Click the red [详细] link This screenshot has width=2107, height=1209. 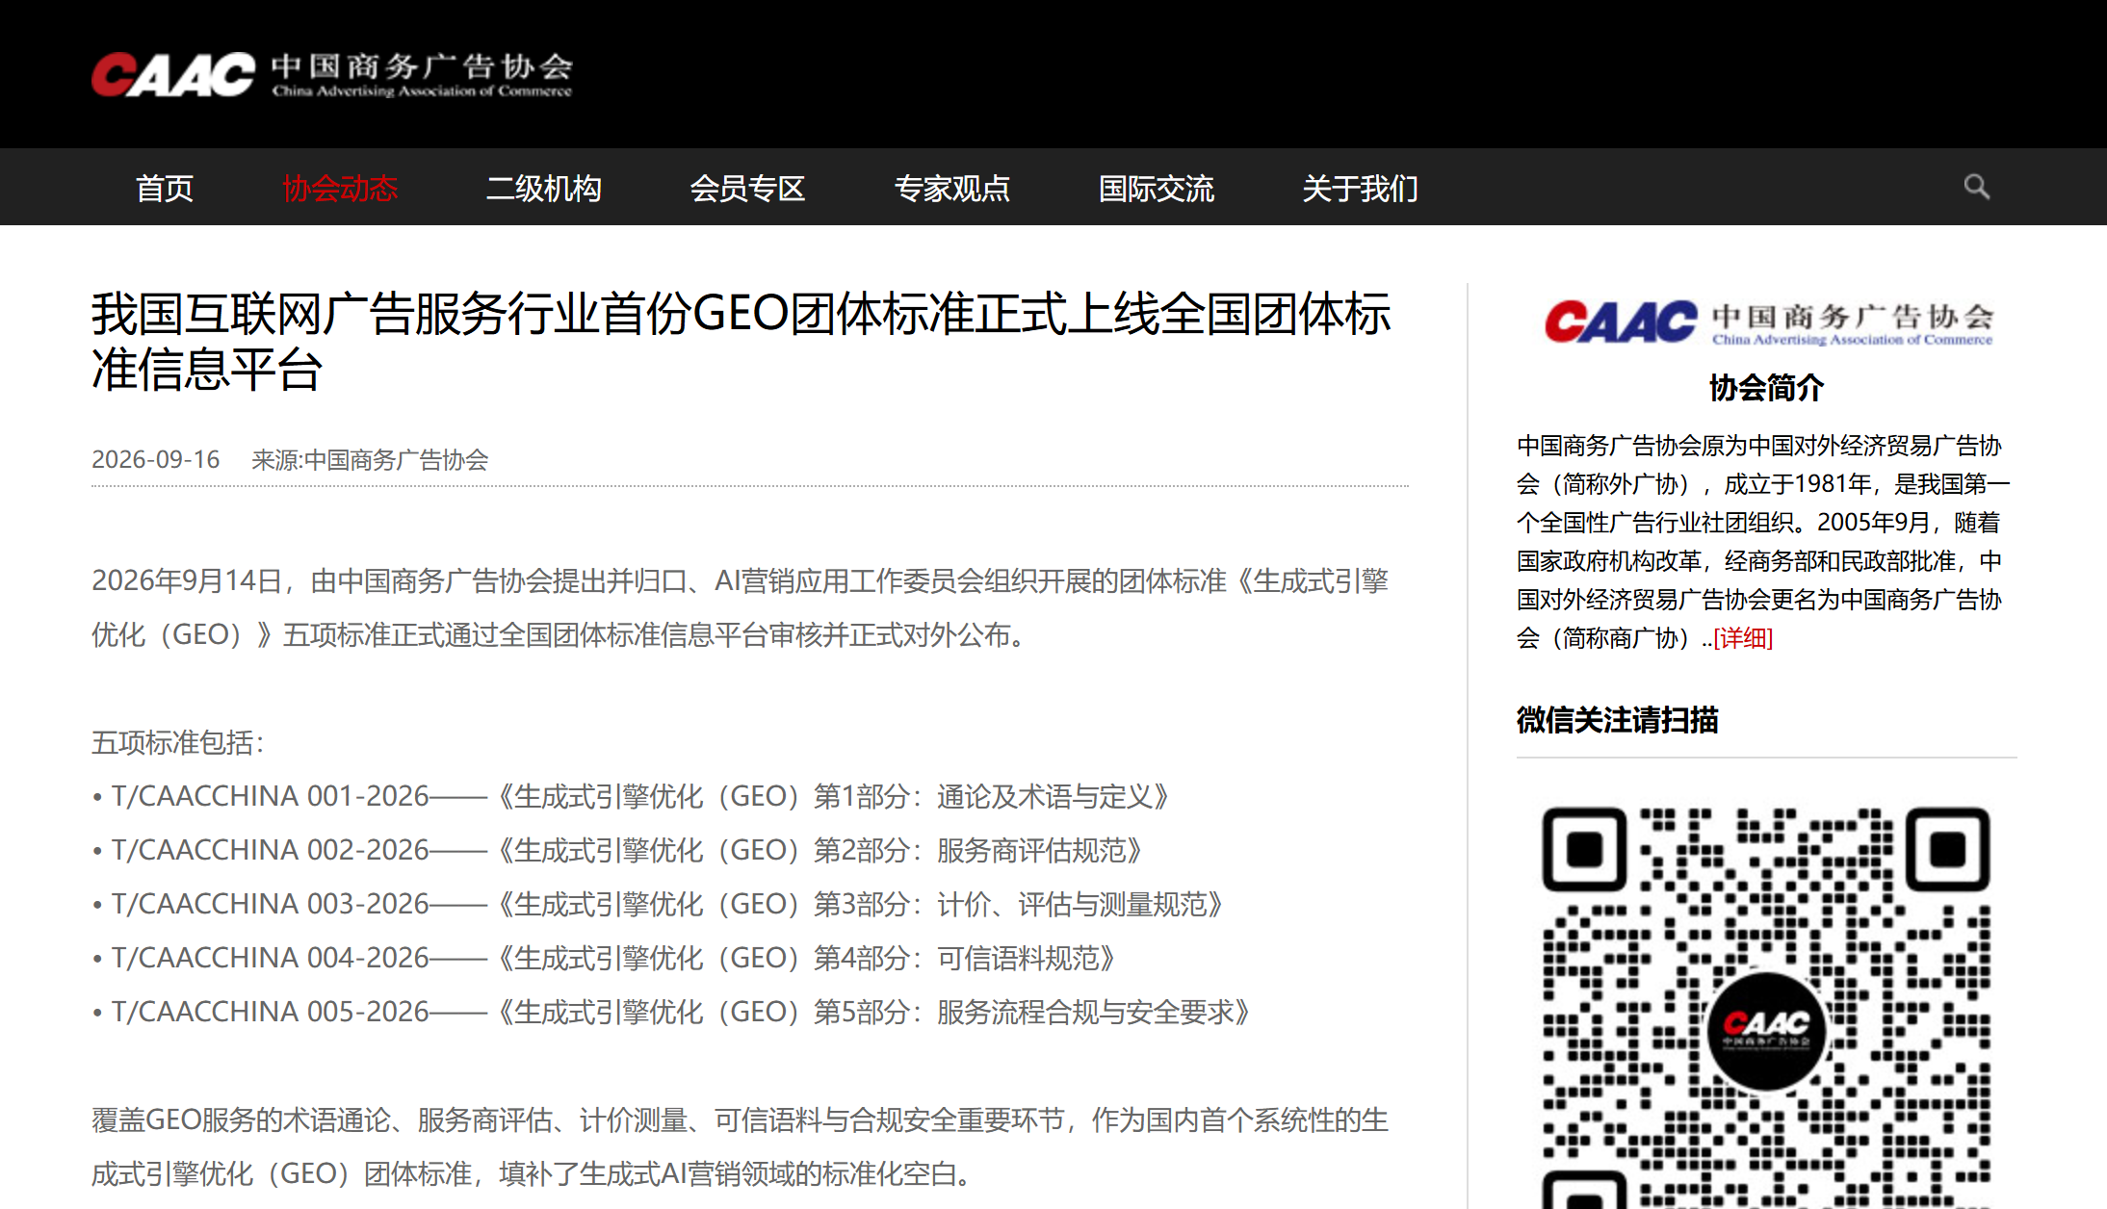(1743, 638)
